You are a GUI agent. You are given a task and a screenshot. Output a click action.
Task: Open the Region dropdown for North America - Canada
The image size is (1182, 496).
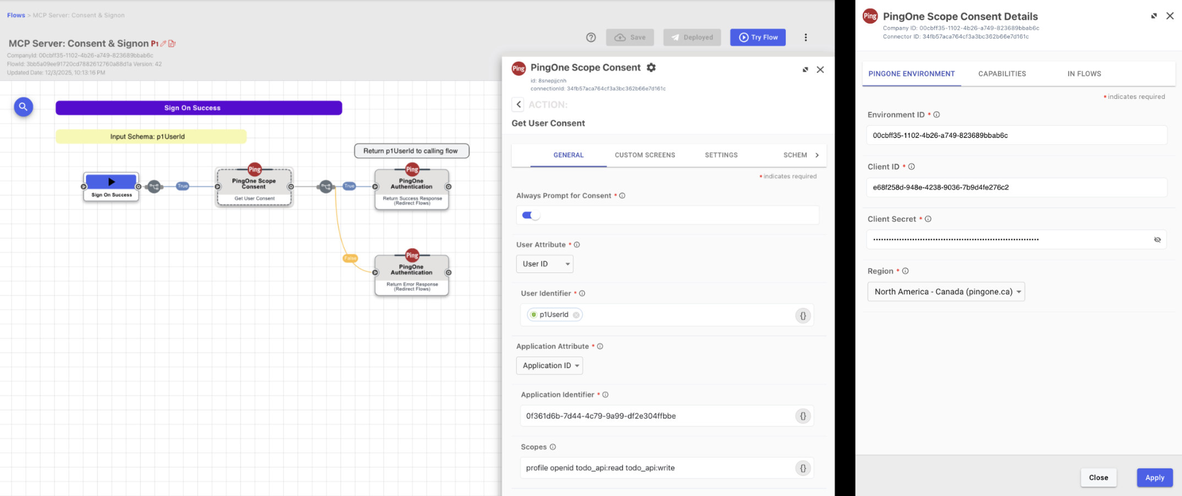(945, 292)
